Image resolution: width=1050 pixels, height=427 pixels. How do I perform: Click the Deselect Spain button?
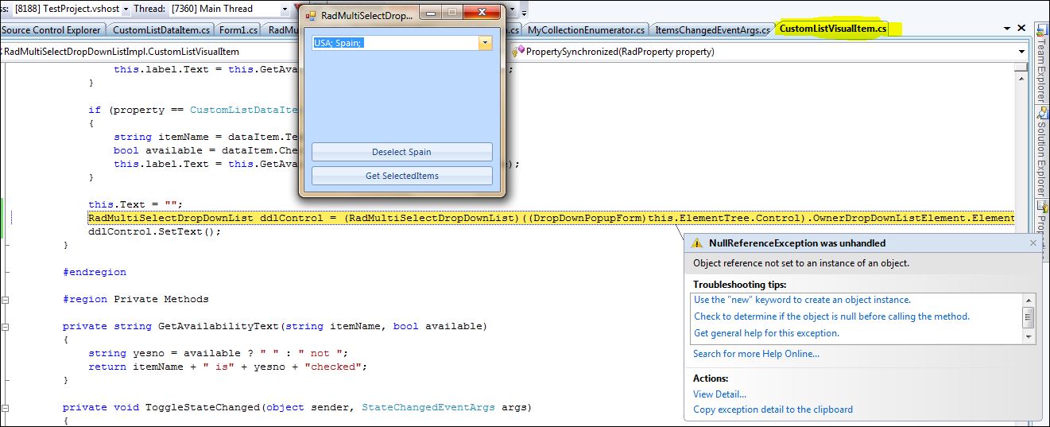[402, 152]
